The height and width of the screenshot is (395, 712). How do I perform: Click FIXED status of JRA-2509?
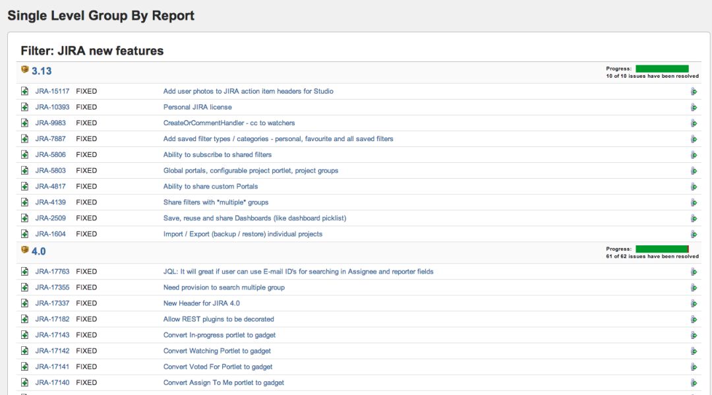point(86,218)
